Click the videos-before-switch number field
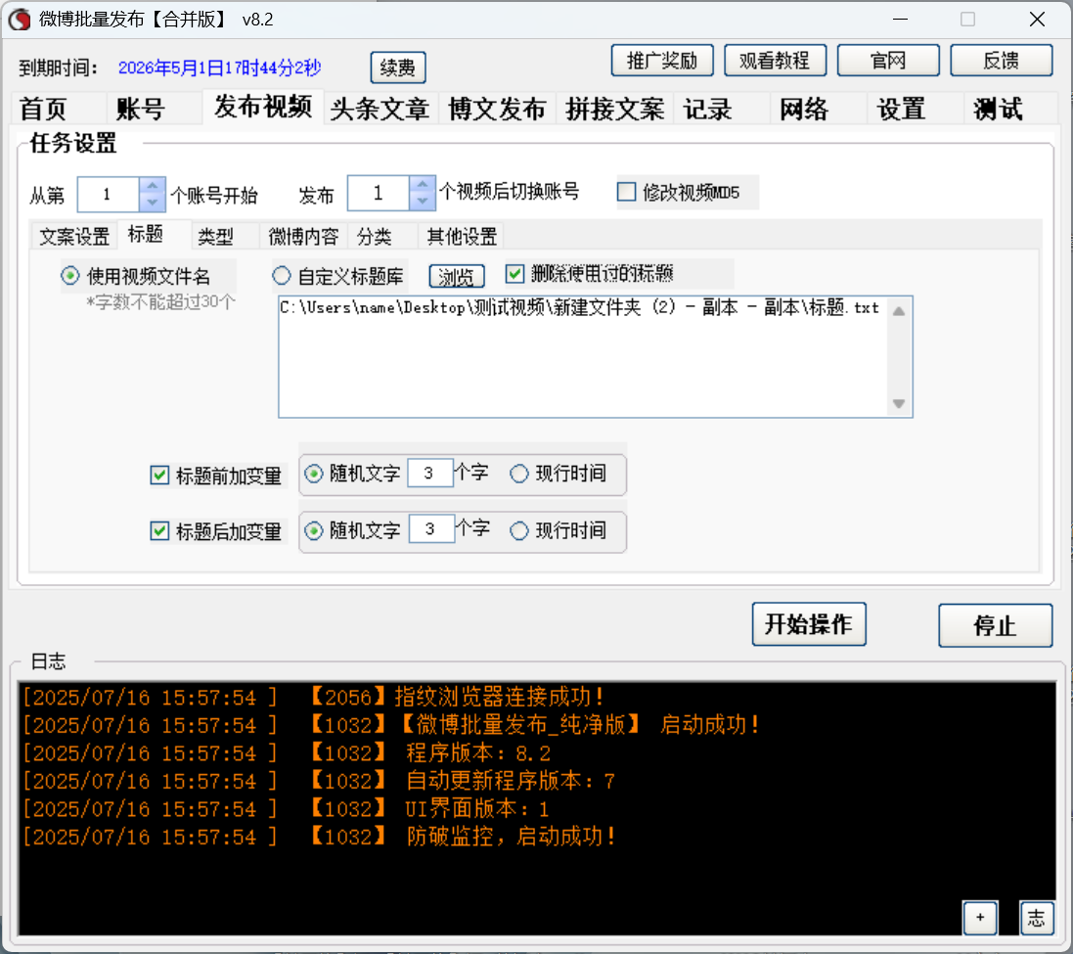Screen dimensions: 1073x954 (379, 193)
